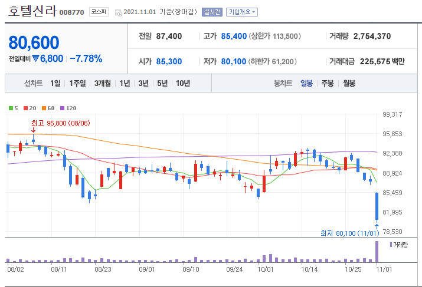Click the 78,530 price axis label
This screenshot has width=422, height=287.
point(392,232)
